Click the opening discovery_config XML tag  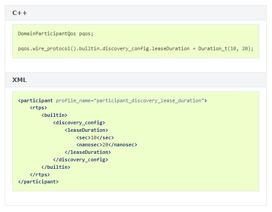[79, 123]
